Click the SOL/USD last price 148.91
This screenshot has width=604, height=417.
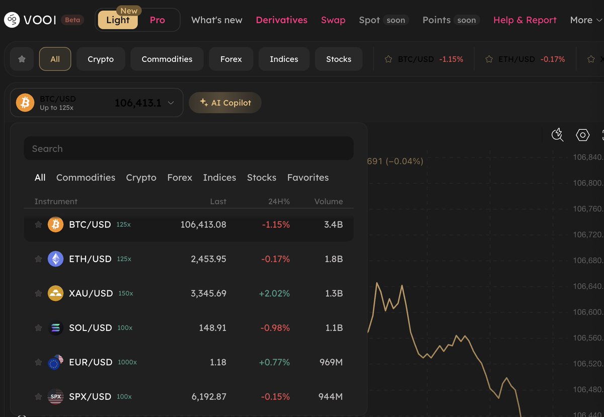[x=212, y=327]
